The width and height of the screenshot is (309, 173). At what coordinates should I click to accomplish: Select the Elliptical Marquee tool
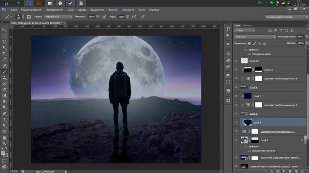point(4,36)
